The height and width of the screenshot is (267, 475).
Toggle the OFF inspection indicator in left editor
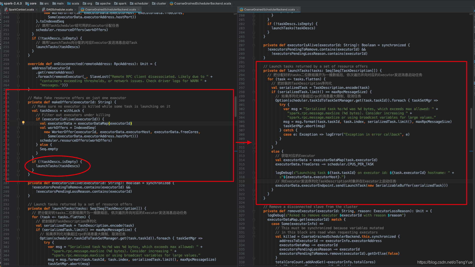[235, 14]
